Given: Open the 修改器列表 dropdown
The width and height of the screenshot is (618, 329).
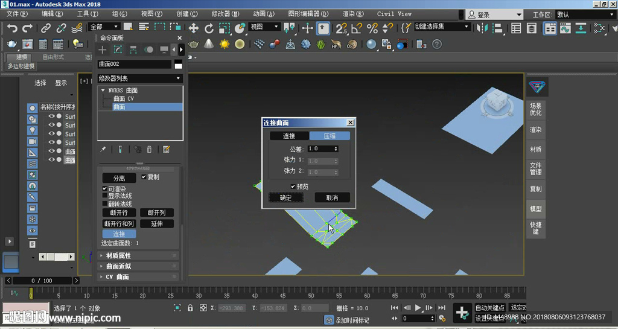Looking at the screenshot, I should [140, 78].
